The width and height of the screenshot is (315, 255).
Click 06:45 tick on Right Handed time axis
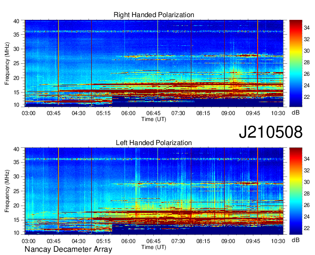[153, 113]
